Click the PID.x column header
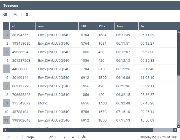 [105, 26]
